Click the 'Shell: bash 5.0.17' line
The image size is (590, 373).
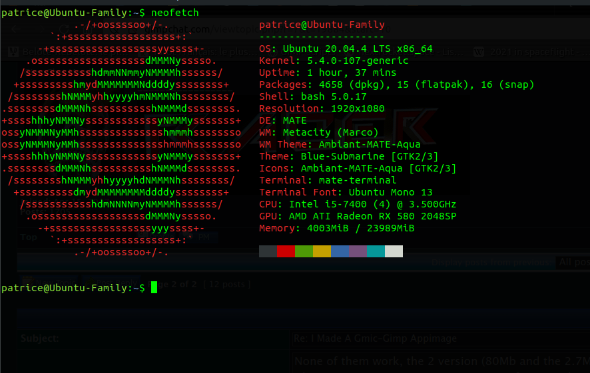click(313, 96)
